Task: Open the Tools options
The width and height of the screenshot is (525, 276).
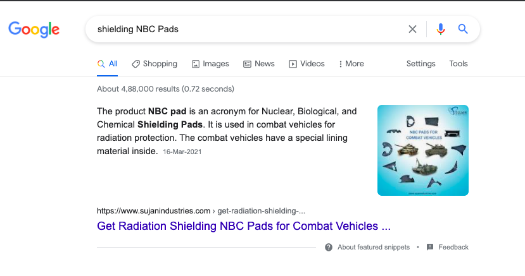Action: (x=458, y=64)
